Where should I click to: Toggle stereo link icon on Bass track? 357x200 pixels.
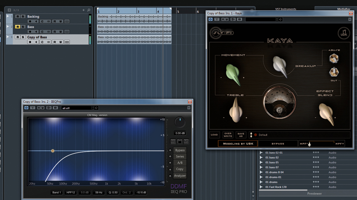pyautogui.click(x=48, y=32)
